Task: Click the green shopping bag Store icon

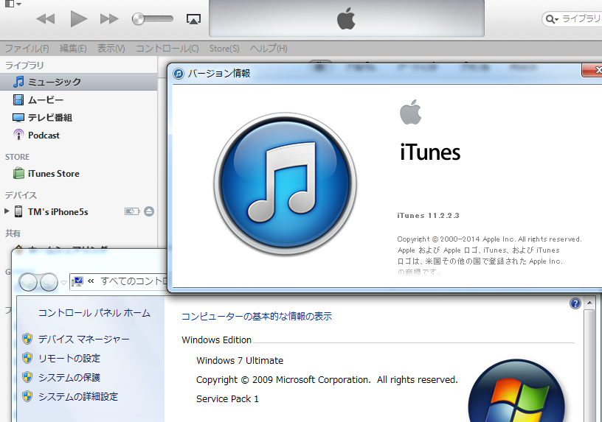Action: 18,173
